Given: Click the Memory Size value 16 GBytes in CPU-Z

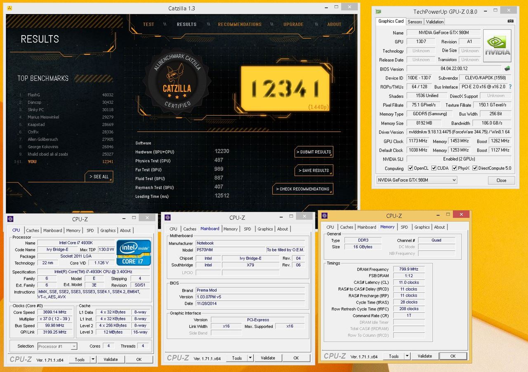Looking at the screenshot, I should [363, 247].
